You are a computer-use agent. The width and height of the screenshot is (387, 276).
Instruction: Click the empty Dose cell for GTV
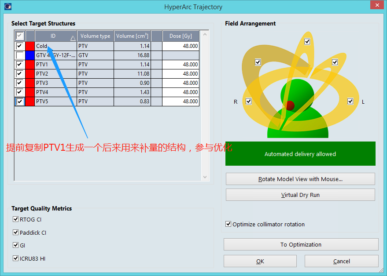coord(181,55)
